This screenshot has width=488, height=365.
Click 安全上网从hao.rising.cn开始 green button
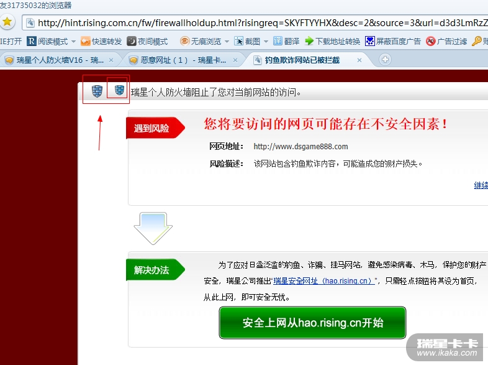point(312,323)
